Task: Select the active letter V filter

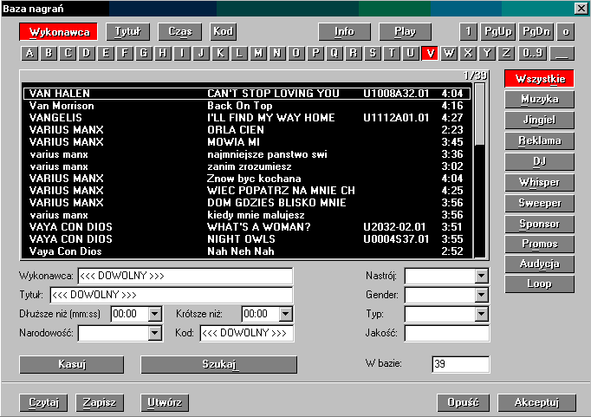Action: coord(430,53)
